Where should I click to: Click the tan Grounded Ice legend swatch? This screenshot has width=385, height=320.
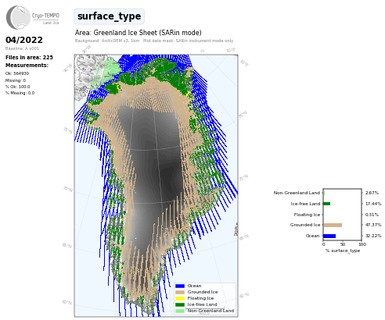(x=180, y=292)
